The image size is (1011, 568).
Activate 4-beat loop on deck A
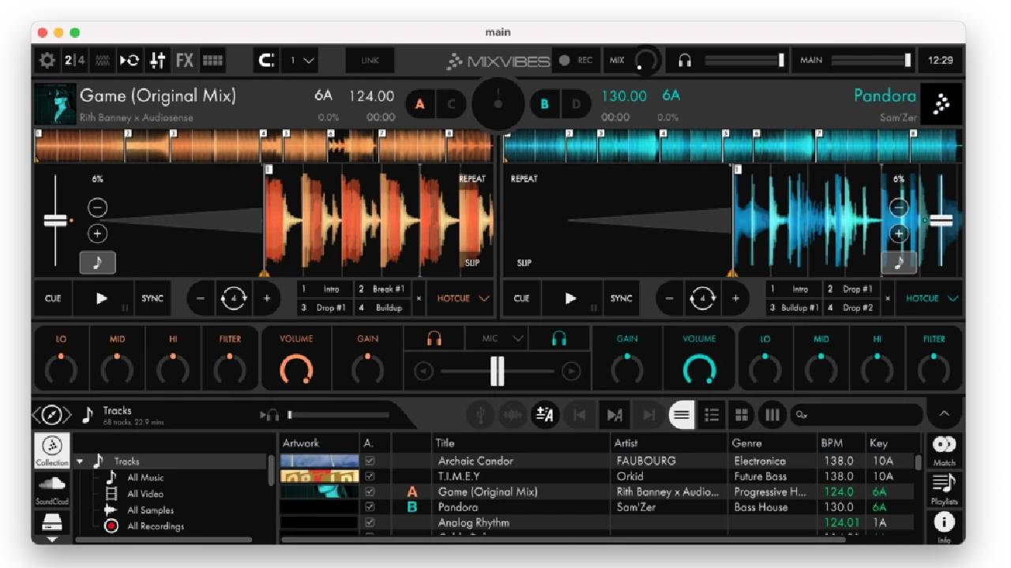click(234, 298)
